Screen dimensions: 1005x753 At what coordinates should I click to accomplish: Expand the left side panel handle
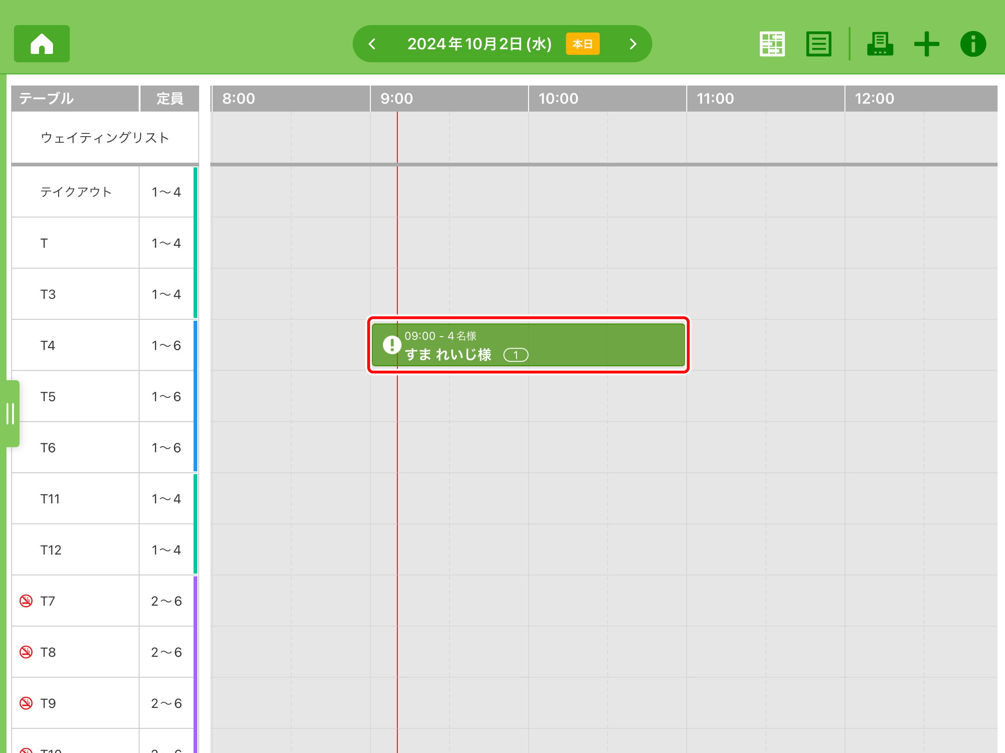11,413
